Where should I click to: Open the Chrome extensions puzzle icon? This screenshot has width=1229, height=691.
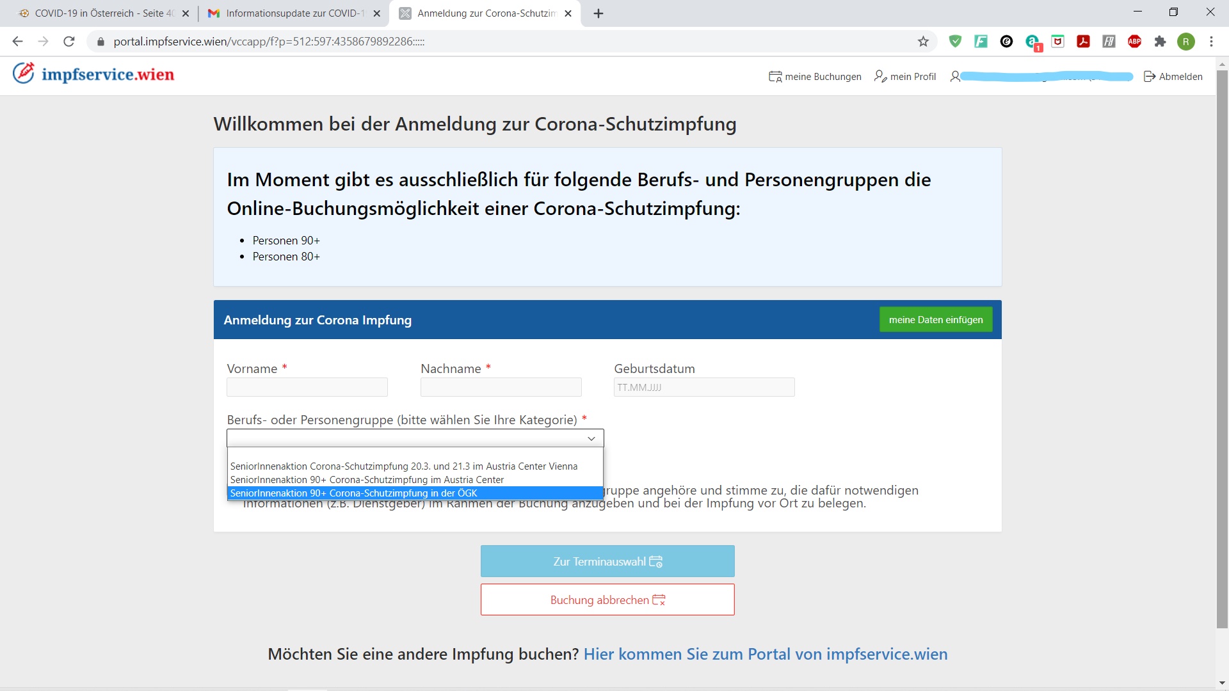[x=1160, y=42]
